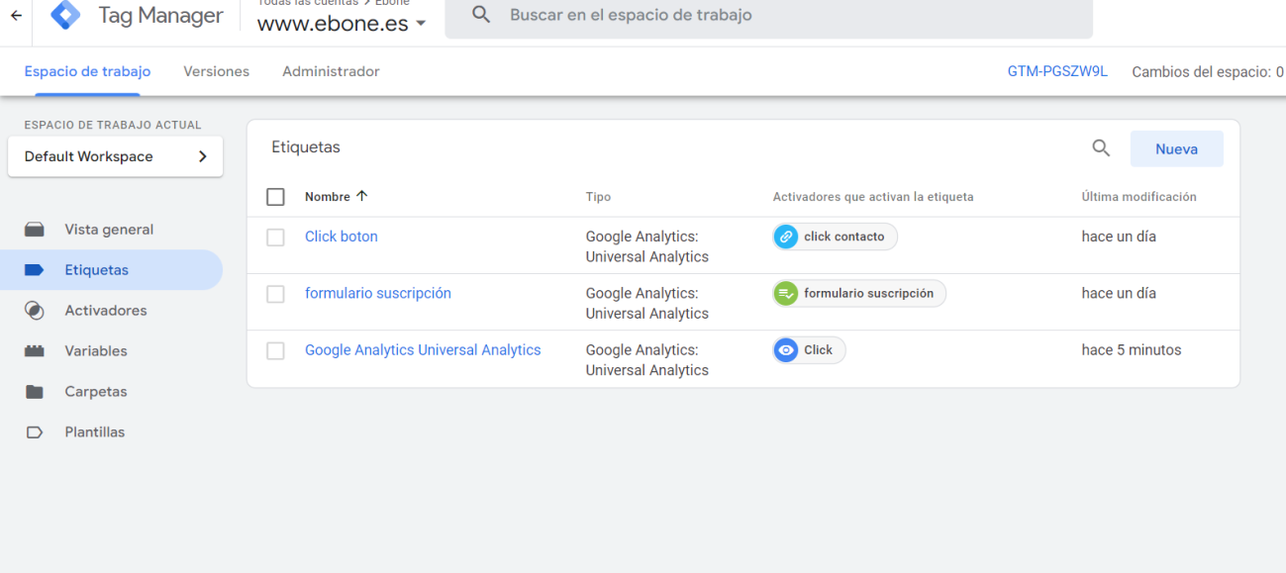Click the Variables sidebar icon
The height and width of the screenshot is (573, 1286).
click(x=35, y=351)
